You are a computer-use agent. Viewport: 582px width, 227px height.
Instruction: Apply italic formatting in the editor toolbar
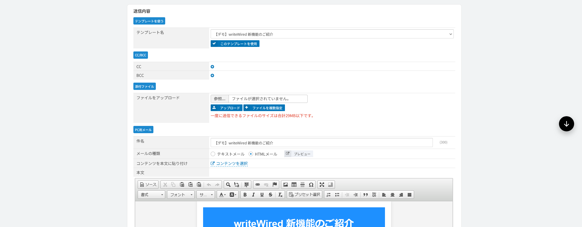[253, 195]
